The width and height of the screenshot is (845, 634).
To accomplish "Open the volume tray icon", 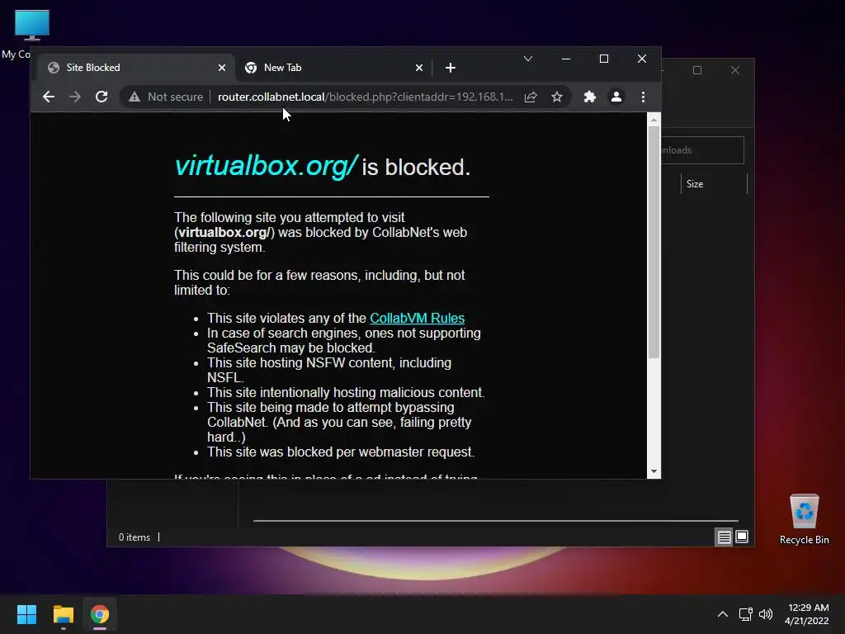I will click(x=765, y=614).
